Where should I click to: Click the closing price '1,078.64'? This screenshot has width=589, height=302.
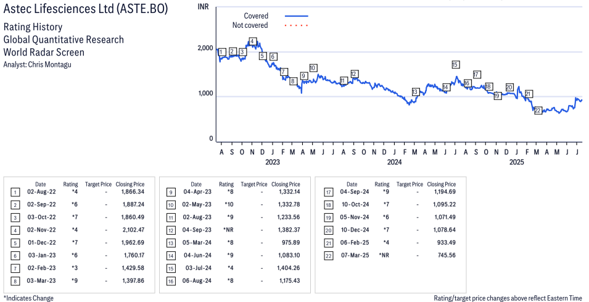coord(445,230)
